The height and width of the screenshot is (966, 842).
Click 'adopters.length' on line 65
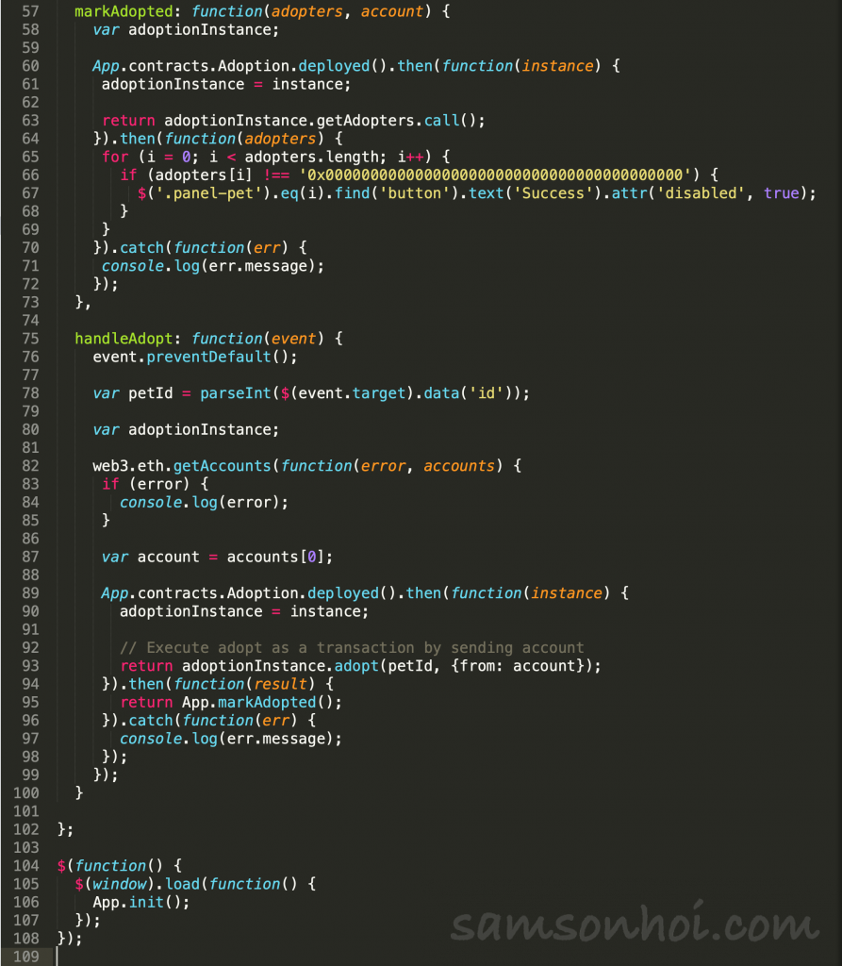click(x=312, y=158)
